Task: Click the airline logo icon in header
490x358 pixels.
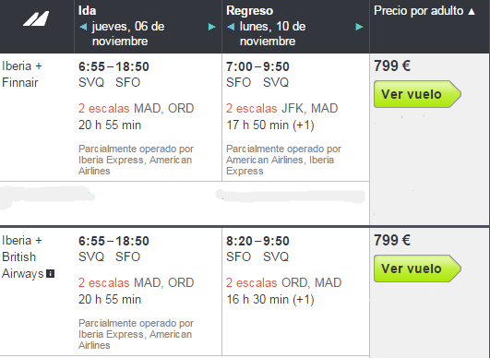Action: (36, 18)
